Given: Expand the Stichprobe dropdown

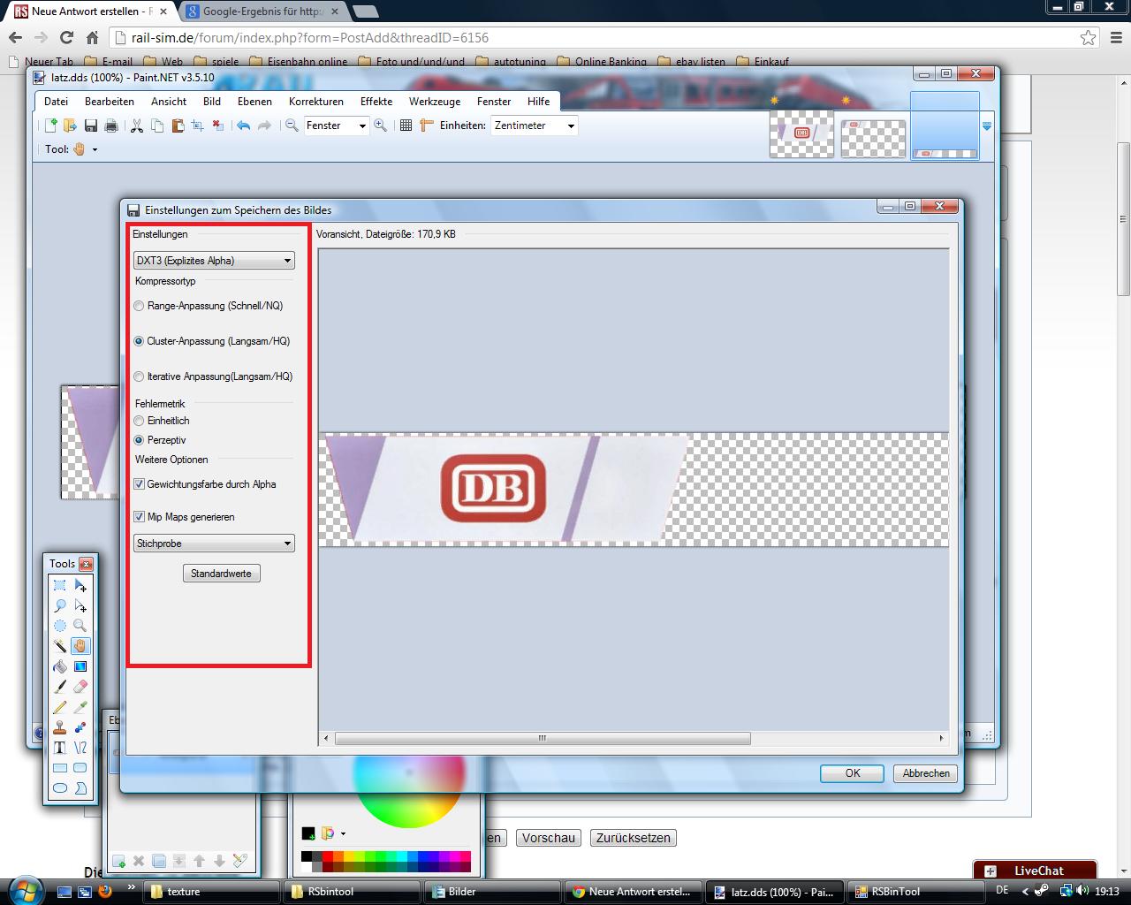Looking at the screenshot, I should point(214,544).
